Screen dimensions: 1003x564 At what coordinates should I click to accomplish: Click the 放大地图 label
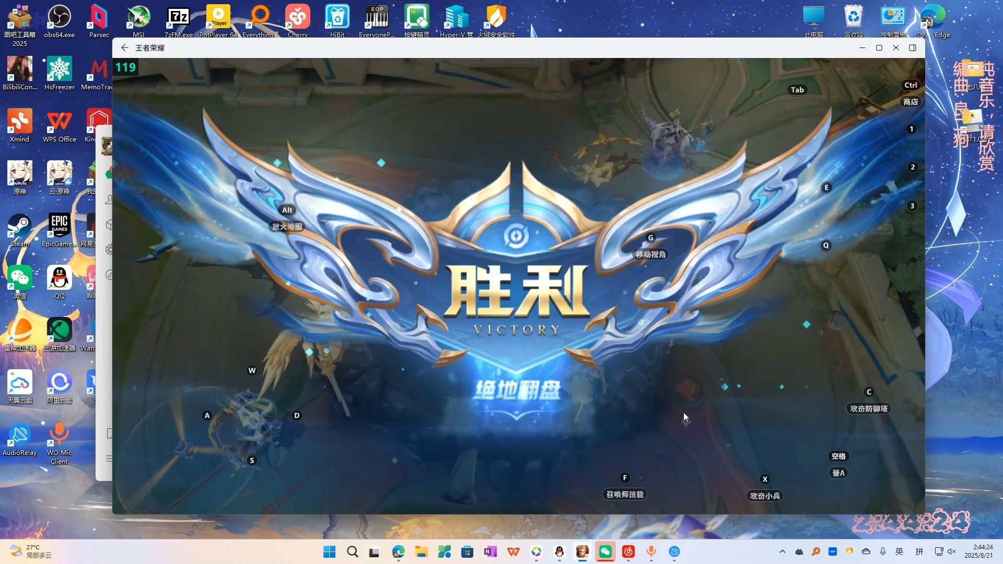pyautogui.click(x=287, y=227)
